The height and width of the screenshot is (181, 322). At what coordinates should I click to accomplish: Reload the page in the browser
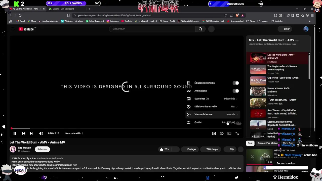20,15
